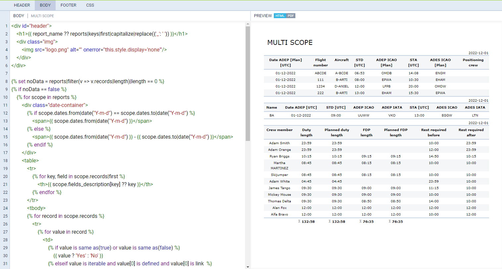Click the 'for scope in reports' code line
This screenshot has height=269, width=502.
click(x=47, y=97)
